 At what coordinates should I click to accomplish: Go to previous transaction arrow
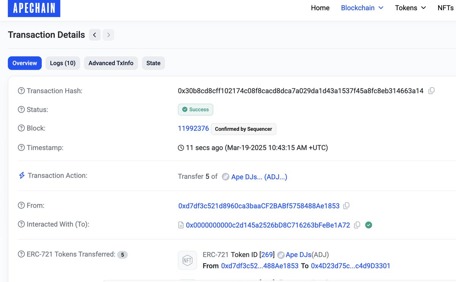[x=95, y=35]
